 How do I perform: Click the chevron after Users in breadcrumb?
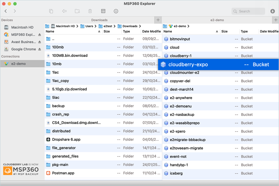(96, 26)
